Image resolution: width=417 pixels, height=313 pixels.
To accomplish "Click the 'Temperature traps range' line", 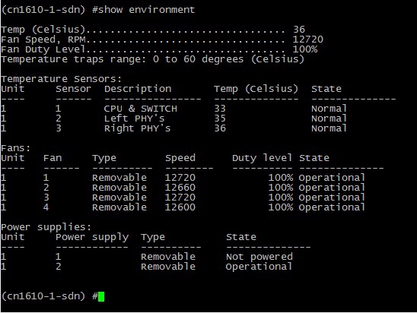I will [x=152, y=59].
